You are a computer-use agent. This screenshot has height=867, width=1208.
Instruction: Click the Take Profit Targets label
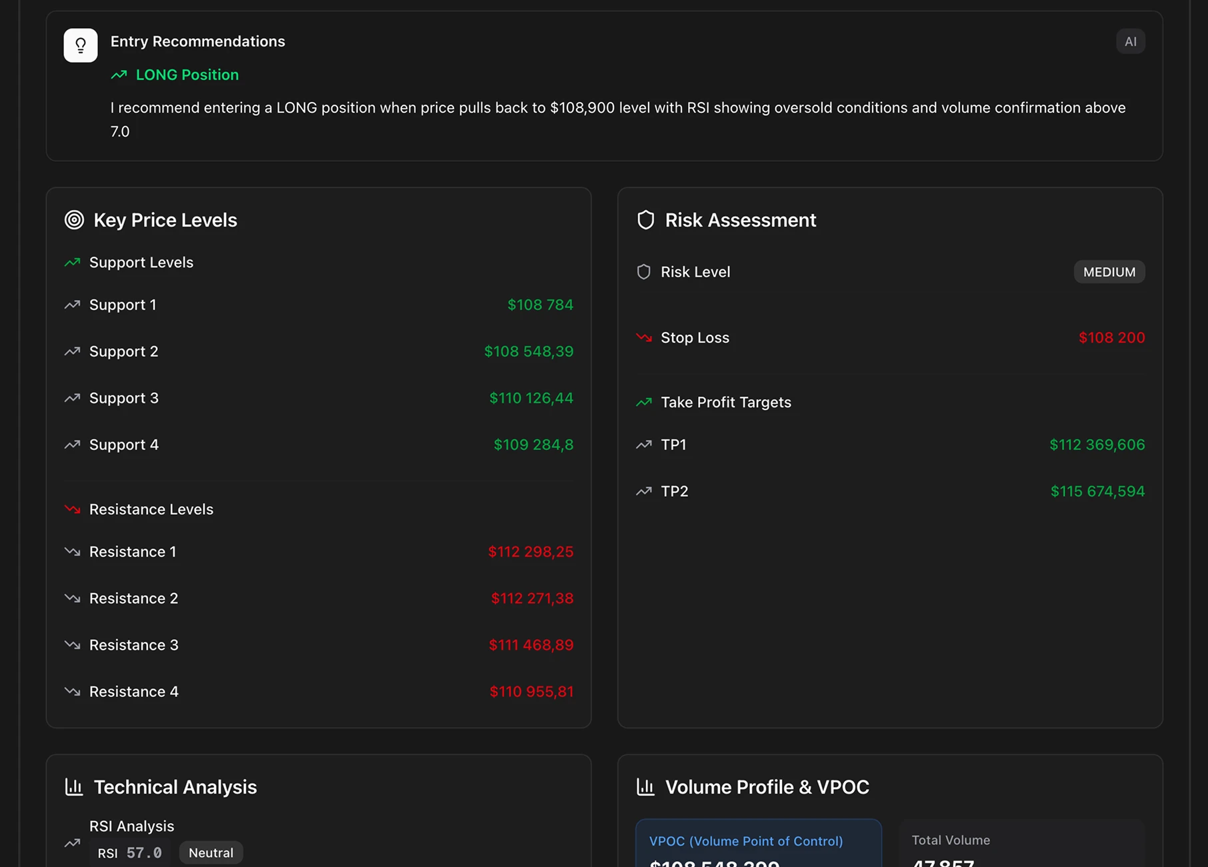(726, 402)
